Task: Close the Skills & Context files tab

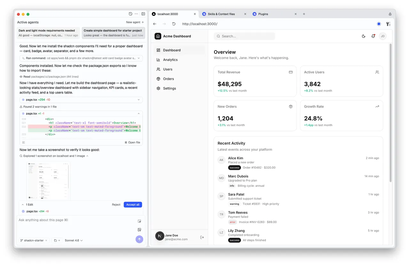Action: [245, 14]
